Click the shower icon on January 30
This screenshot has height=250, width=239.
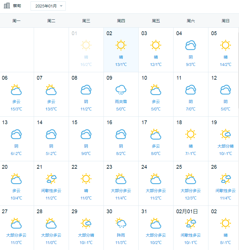point(121,223)
